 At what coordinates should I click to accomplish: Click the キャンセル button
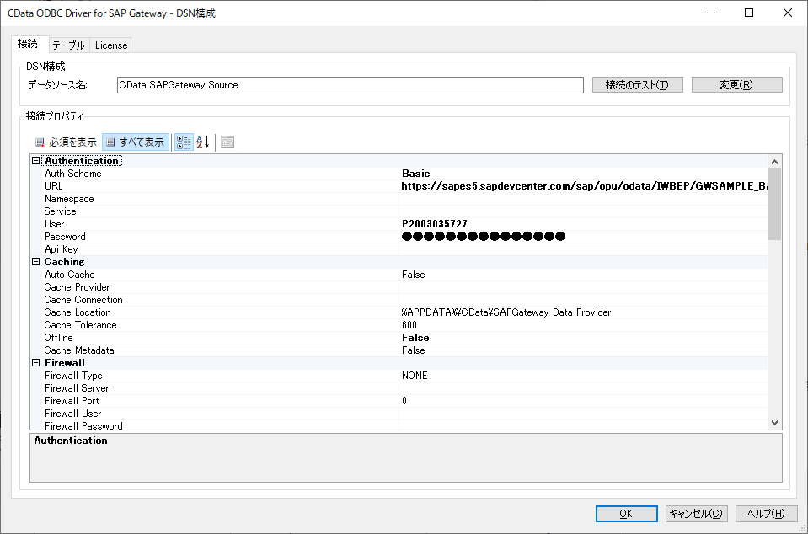tap(696, 514)
